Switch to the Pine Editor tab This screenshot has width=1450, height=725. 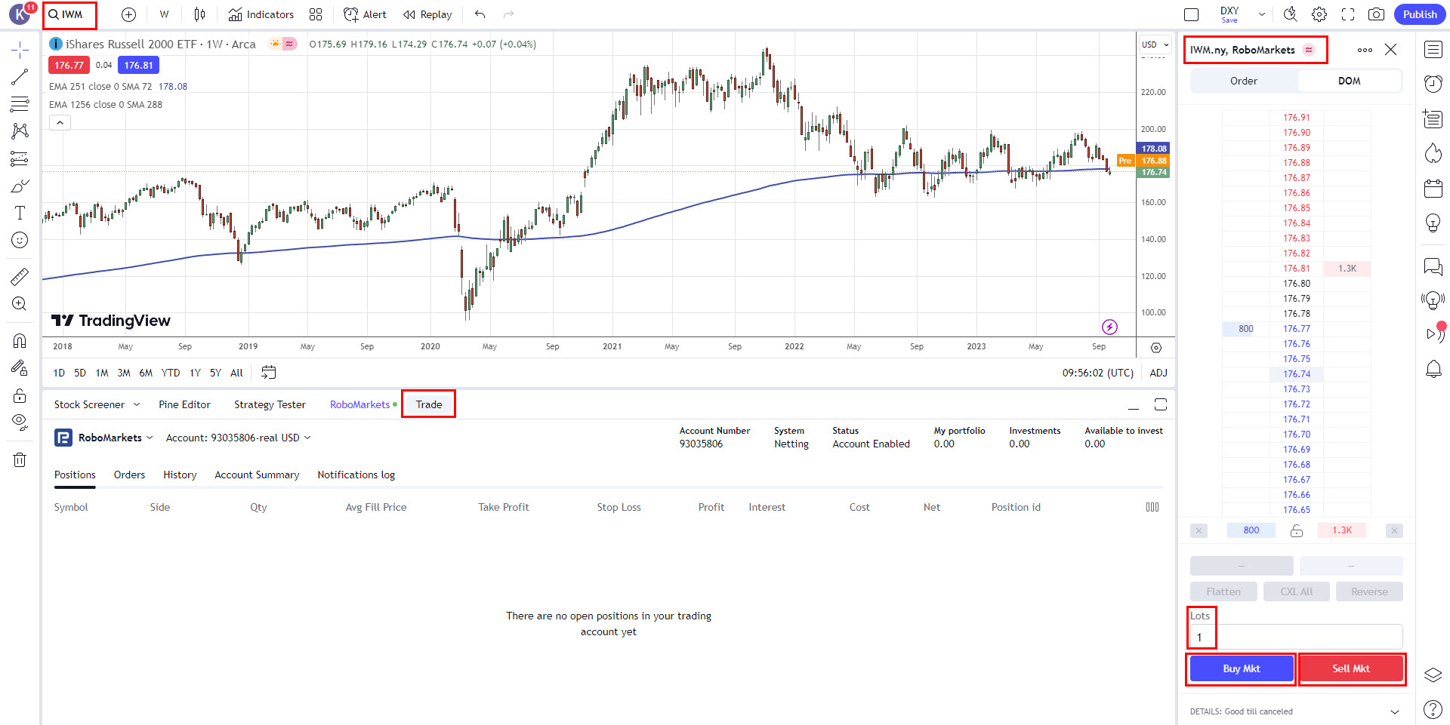[184, 404]
